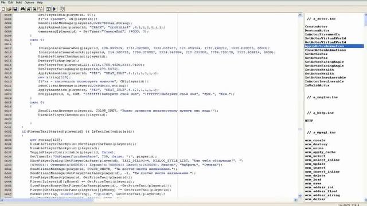Click the highlighted ApplyActorAnimation entry
367x206 pixels.
334,46
